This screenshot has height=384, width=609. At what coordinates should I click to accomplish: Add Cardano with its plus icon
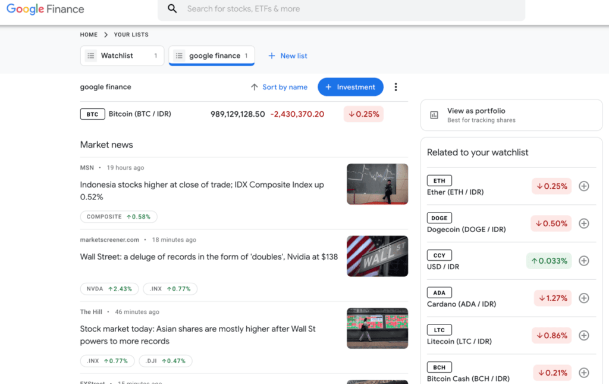click(583, 298)
